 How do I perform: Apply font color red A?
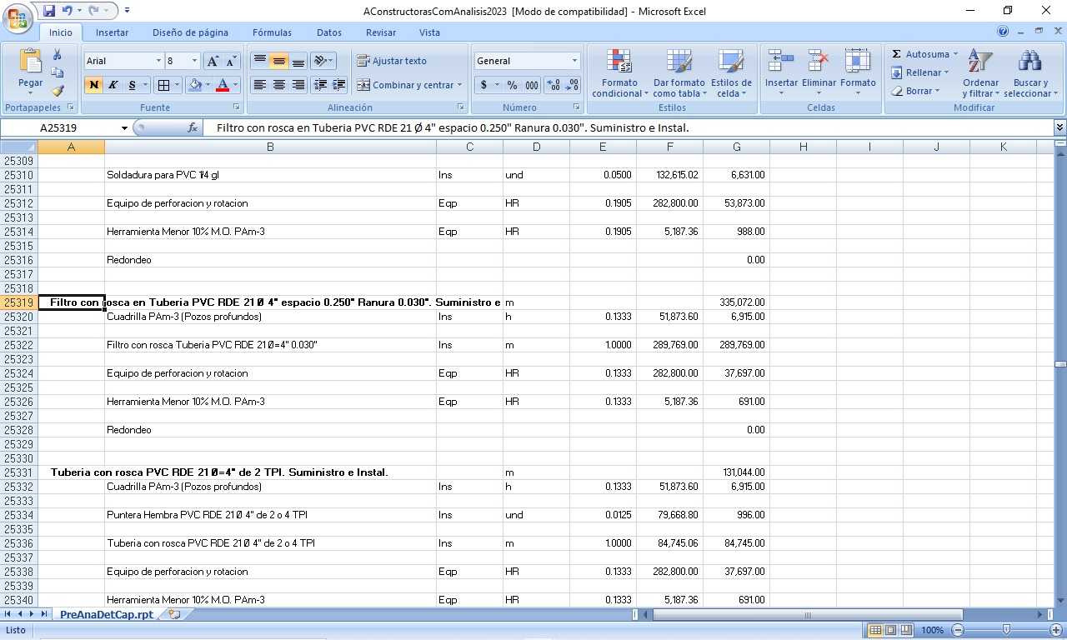coord(222,85)
